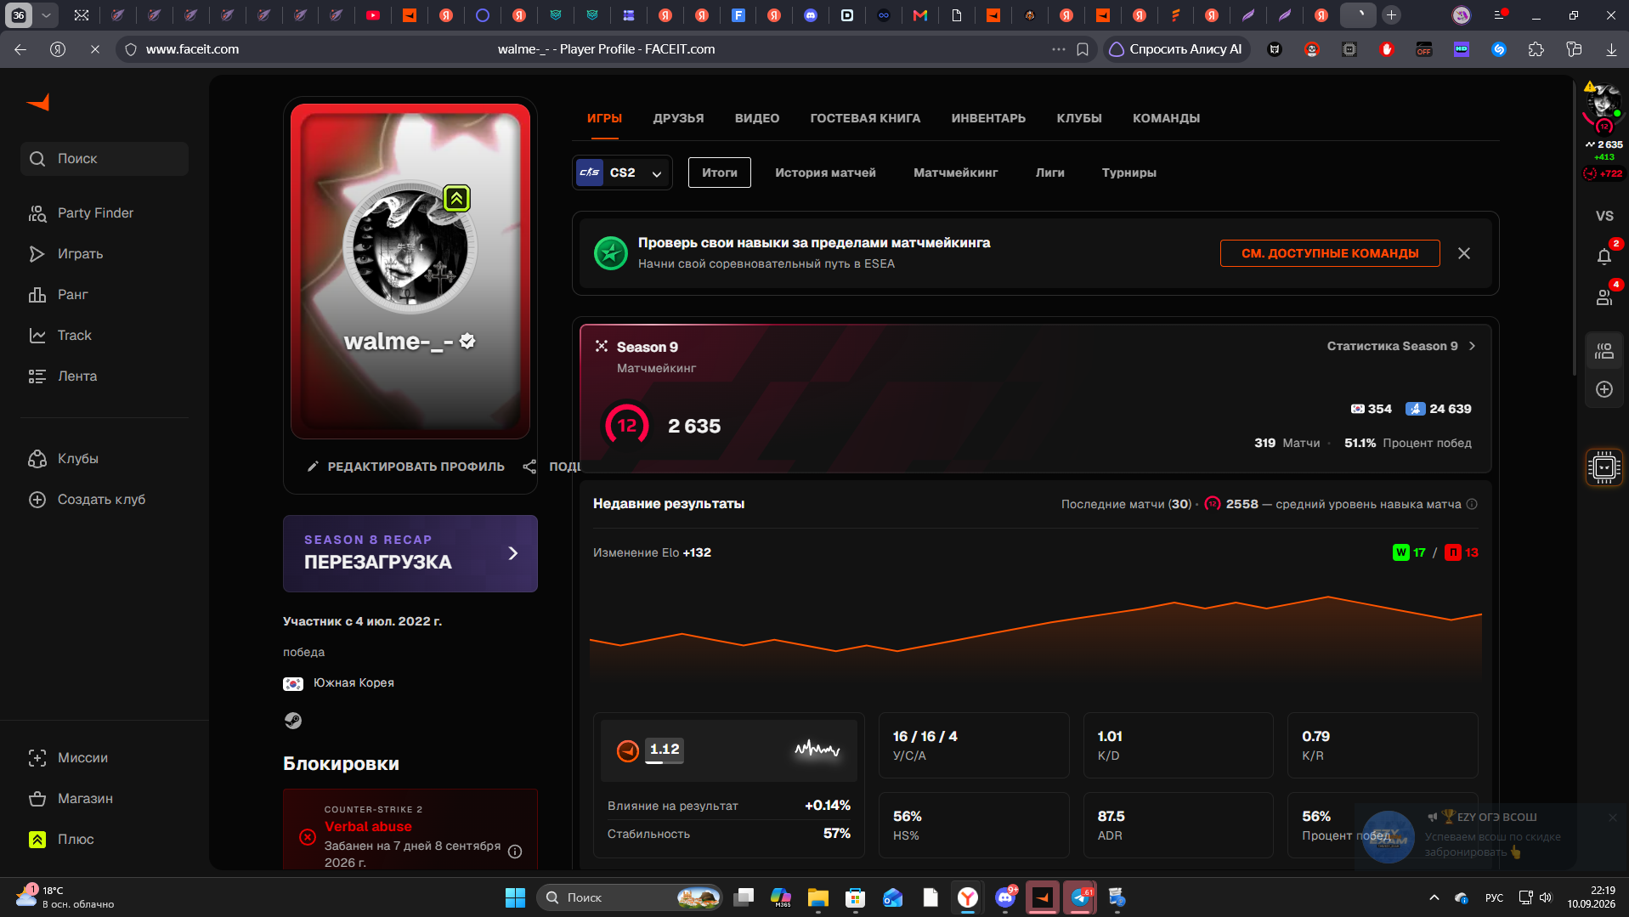
Task: Click the 1.12 rating badge
Action: [665, 750]
